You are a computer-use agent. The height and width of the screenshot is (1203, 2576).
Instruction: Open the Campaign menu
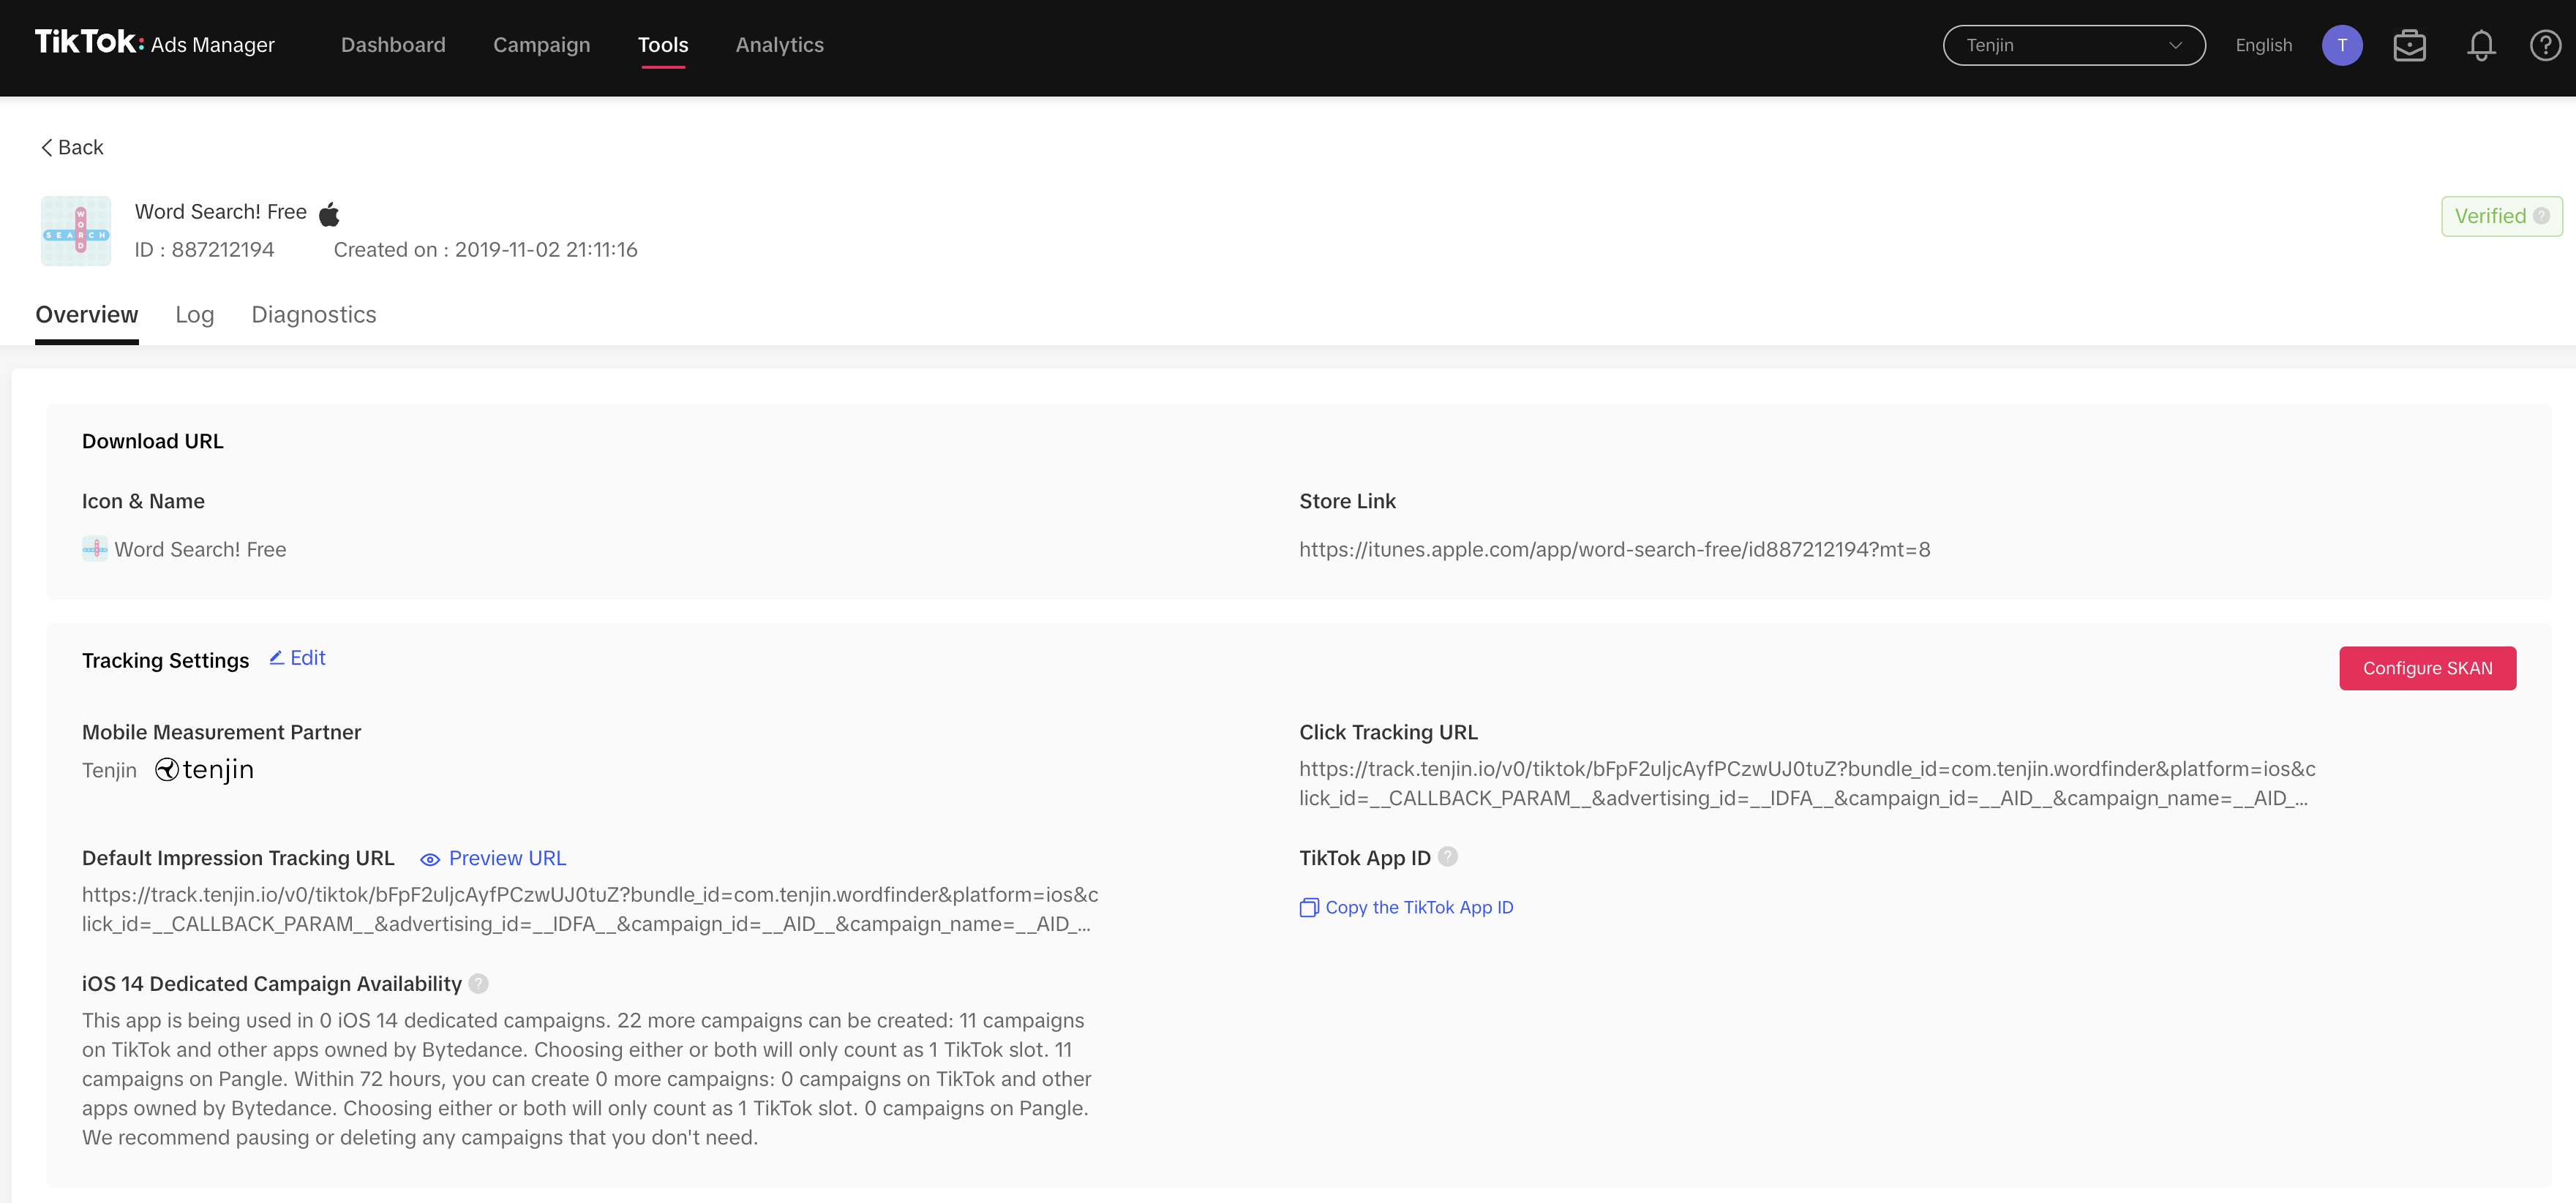[x=542, y=45]
